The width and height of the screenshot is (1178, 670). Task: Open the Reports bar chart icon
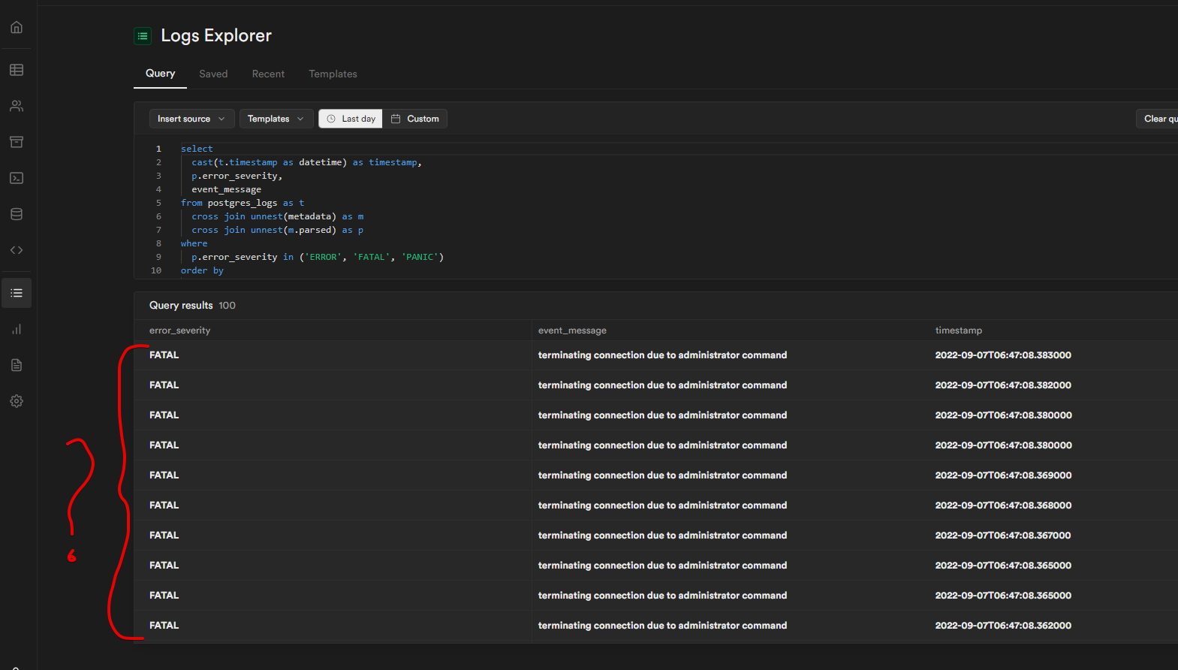[x=17, y=329]
